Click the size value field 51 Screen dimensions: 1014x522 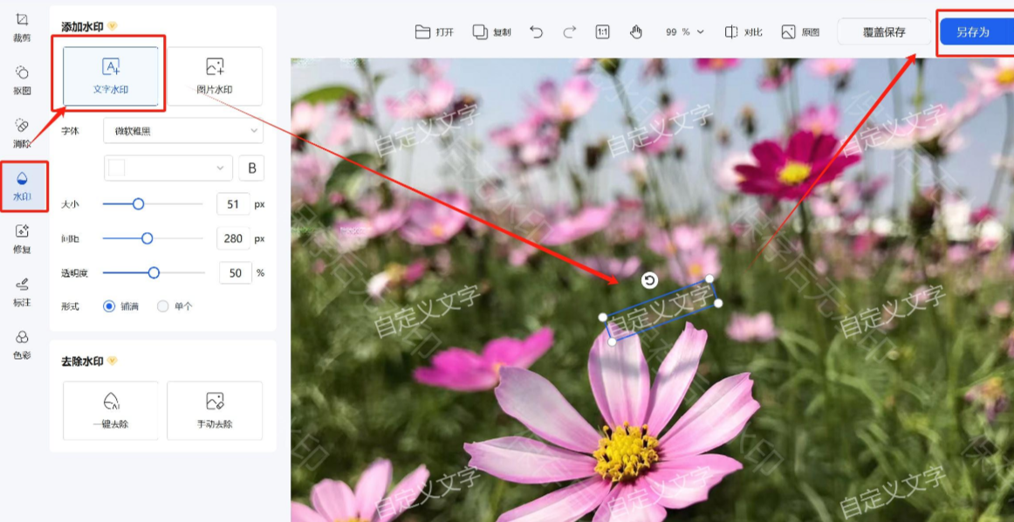pos(234,204)
